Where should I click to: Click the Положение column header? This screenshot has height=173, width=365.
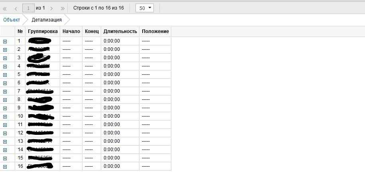tap(155, 31)
